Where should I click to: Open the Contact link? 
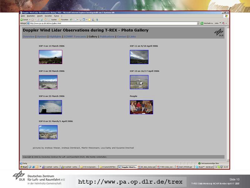pyautogui.click(x=122, y=37)
